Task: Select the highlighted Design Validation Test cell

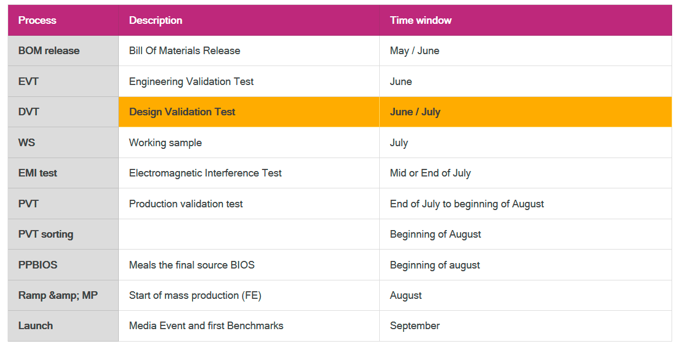Action: point(182,112)
